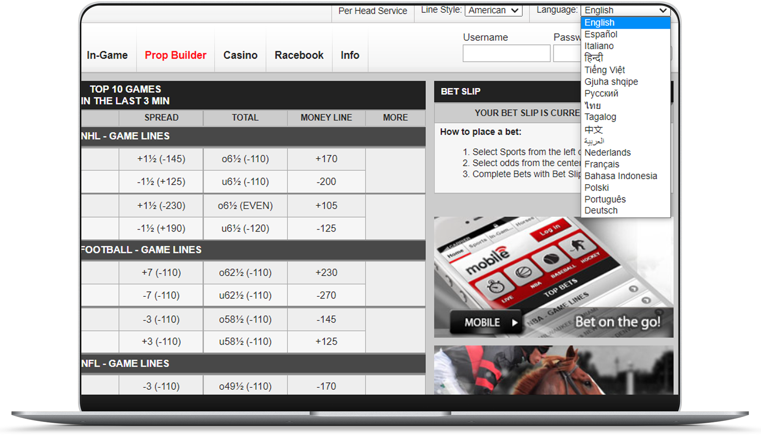Select NHL total o6½ (EVEN)
761x436 pixels.
[x=245, y=206]
